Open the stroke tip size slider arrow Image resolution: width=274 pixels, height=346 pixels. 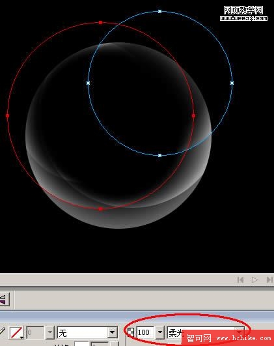[50, 332]
